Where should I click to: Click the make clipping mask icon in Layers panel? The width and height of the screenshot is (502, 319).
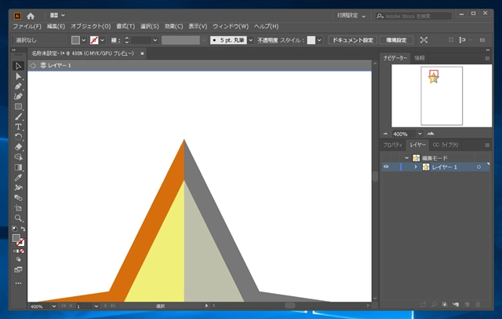pyautogui.click(x=445, y=305)
